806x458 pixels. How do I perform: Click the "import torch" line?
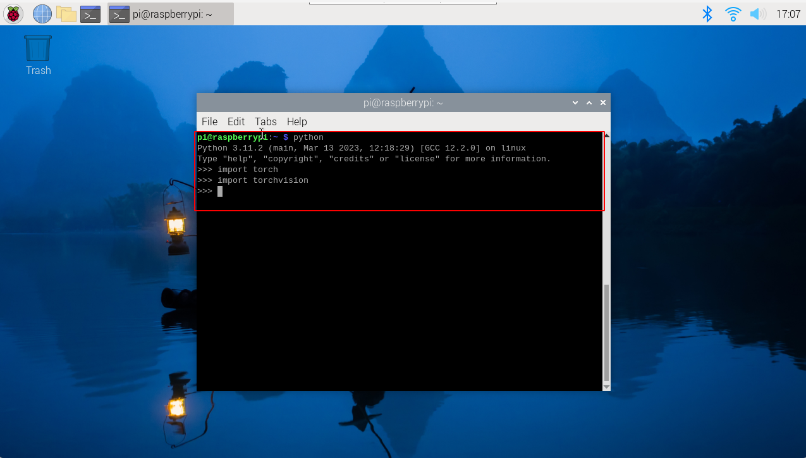click(238, 170)
